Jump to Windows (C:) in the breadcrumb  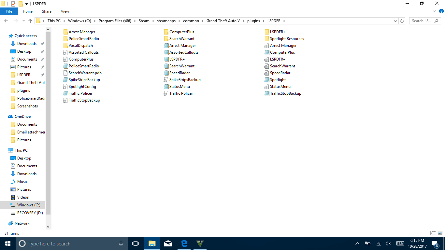pos(79,21)
